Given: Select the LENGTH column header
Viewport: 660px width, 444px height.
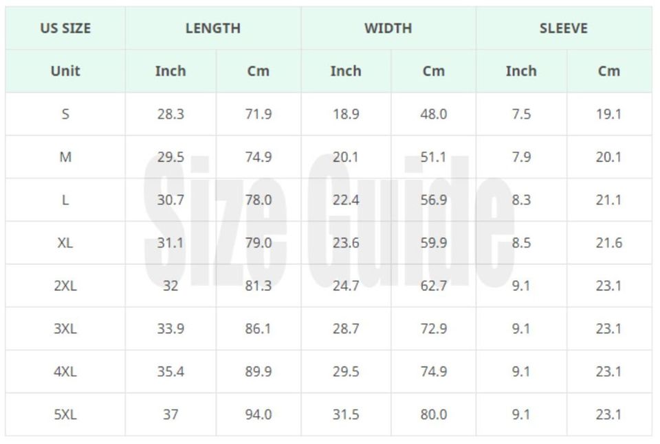Looking at the screenshot, I should tap(213, 28).
